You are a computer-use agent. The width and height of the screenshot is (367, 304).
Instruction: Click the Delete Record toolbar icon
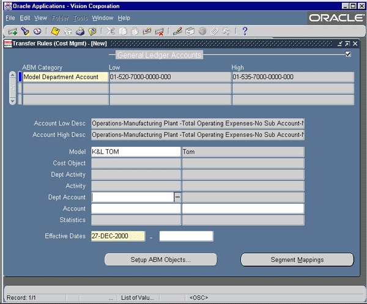tap(160, 31)
